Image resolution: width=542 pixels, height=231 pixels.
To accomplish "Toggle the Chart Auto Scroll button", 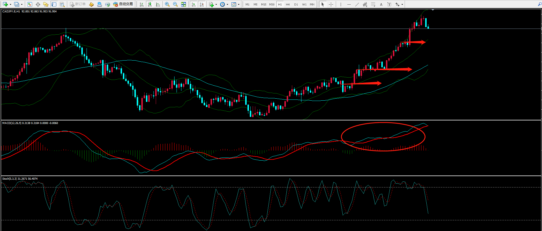I will 194,4.
